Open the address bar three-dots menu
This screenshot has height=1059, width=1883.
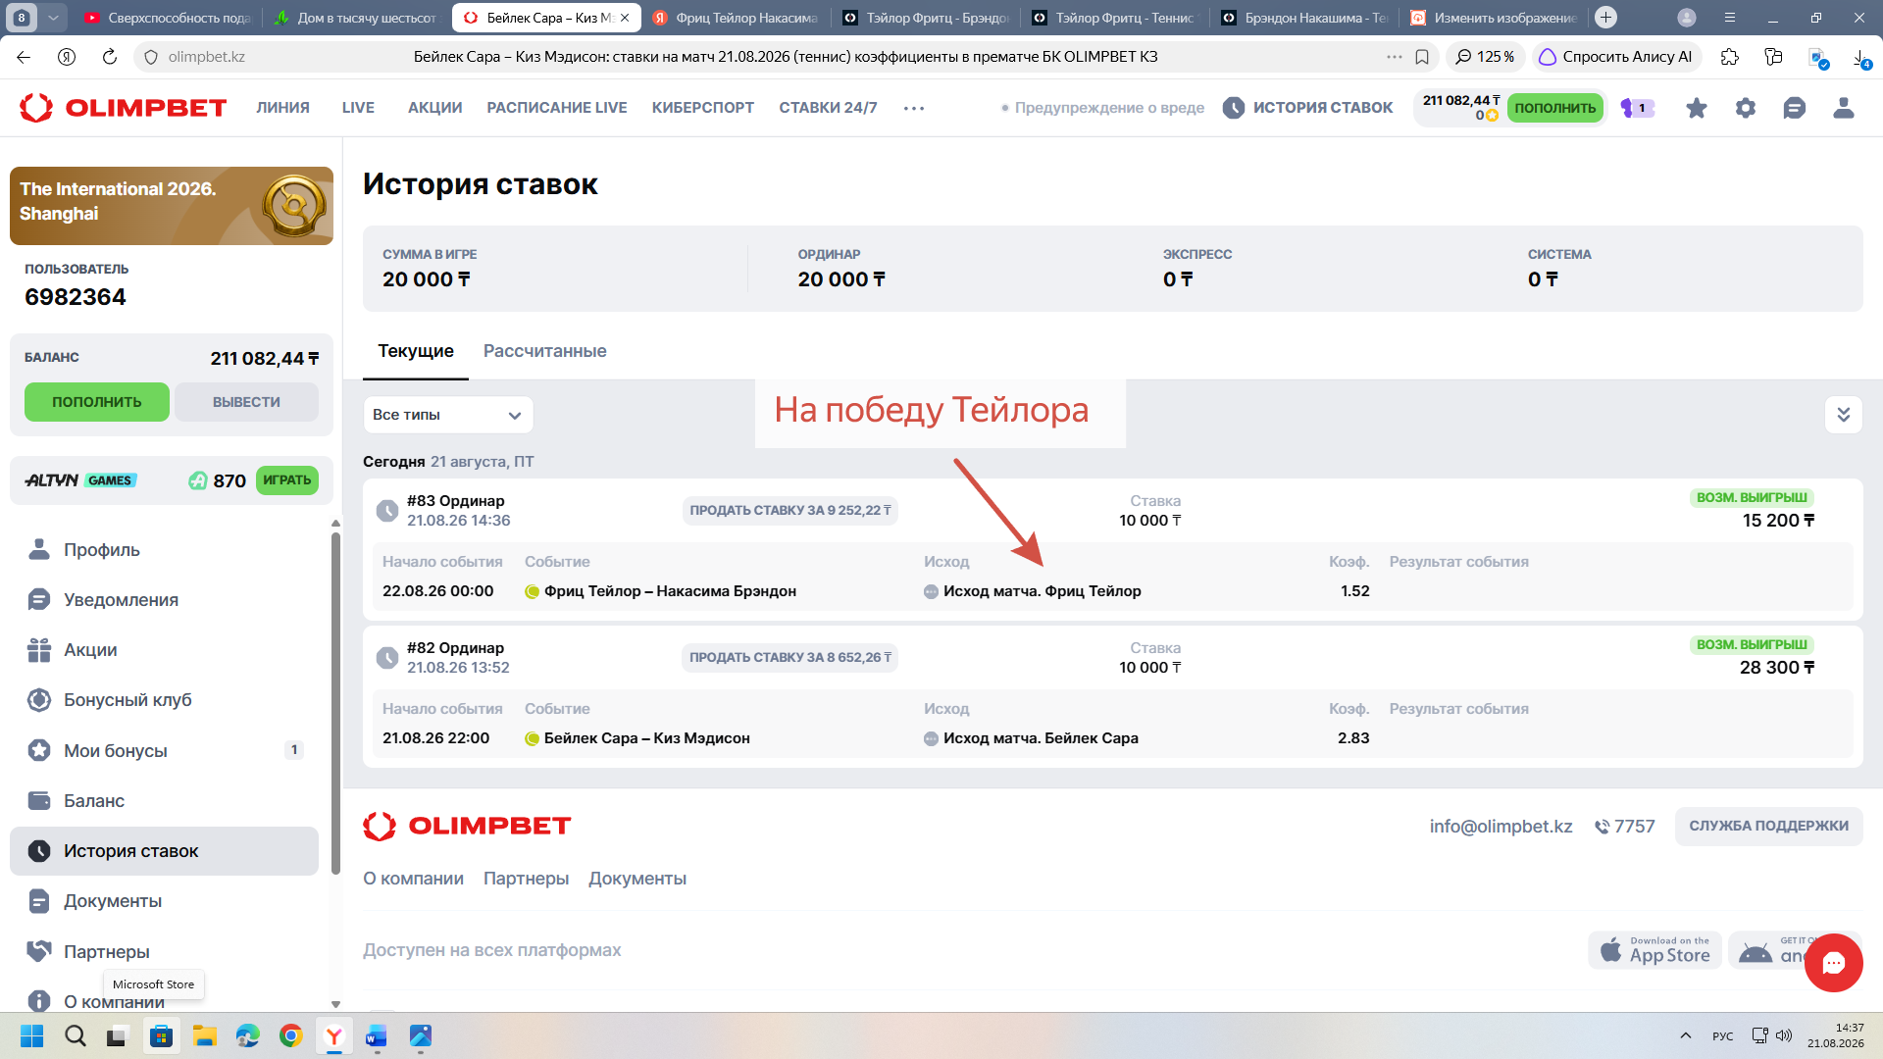coord(1394,57)
